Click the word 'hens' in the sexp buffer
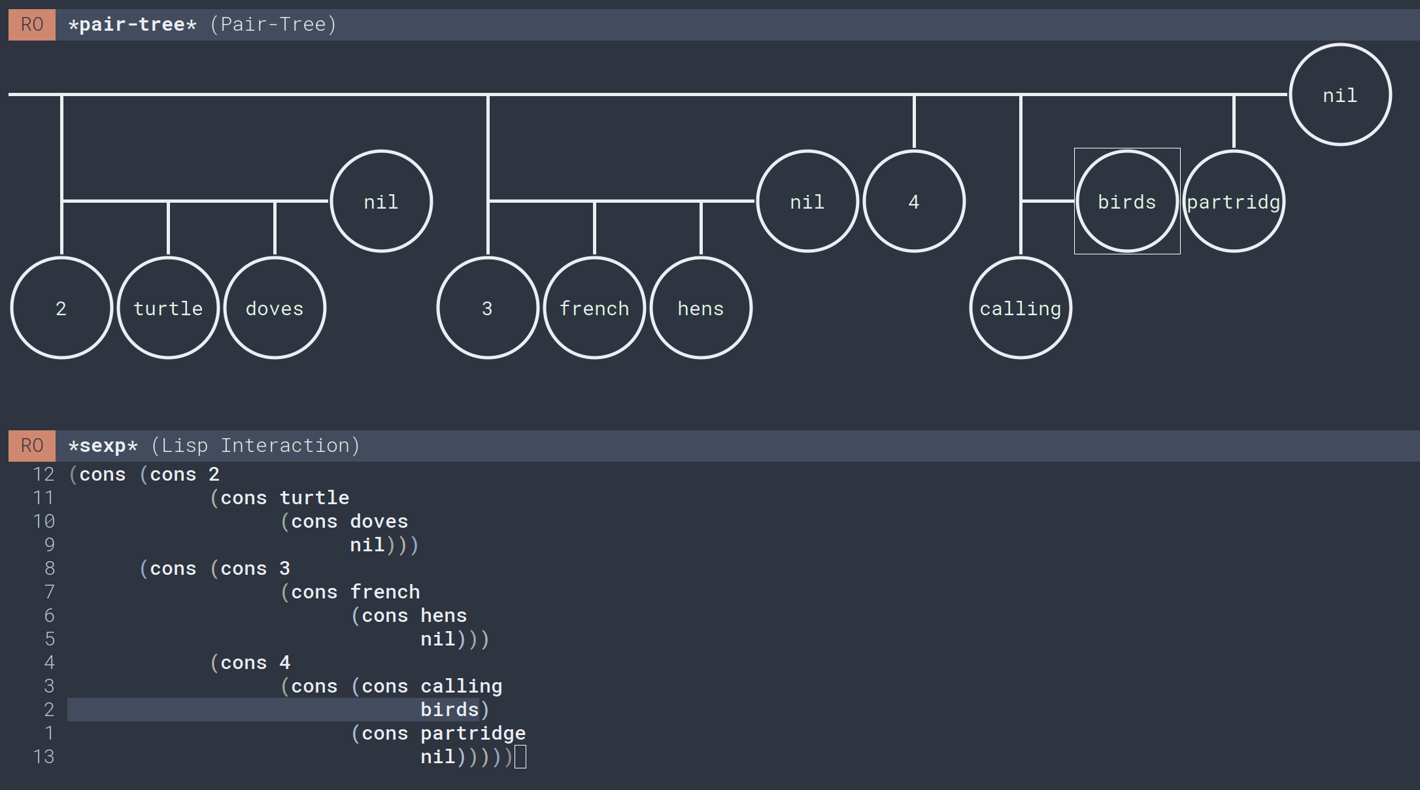 (x=444, y=615)
